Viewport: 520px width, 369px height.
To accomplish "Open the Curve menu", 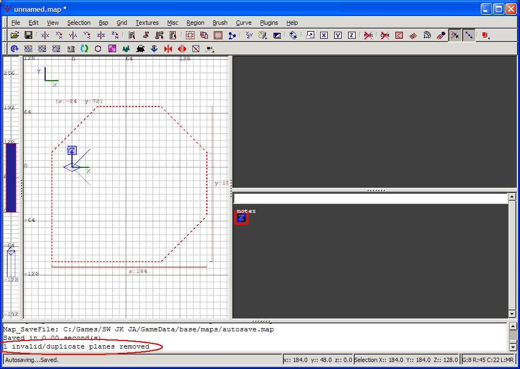I will click(x=244, y=23).
